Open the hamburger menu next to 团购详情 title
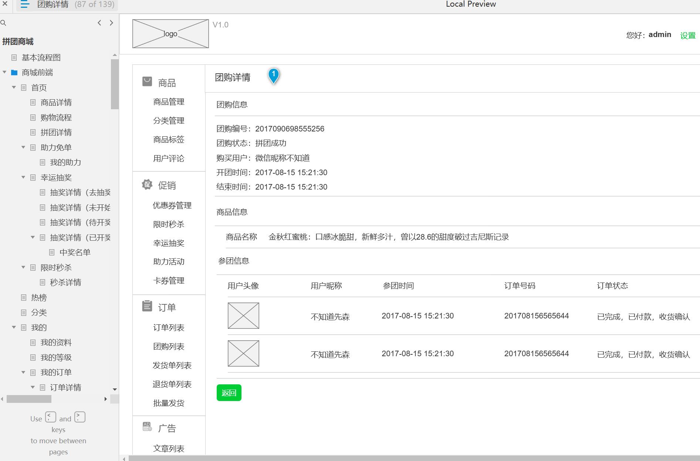 [25, 4]
